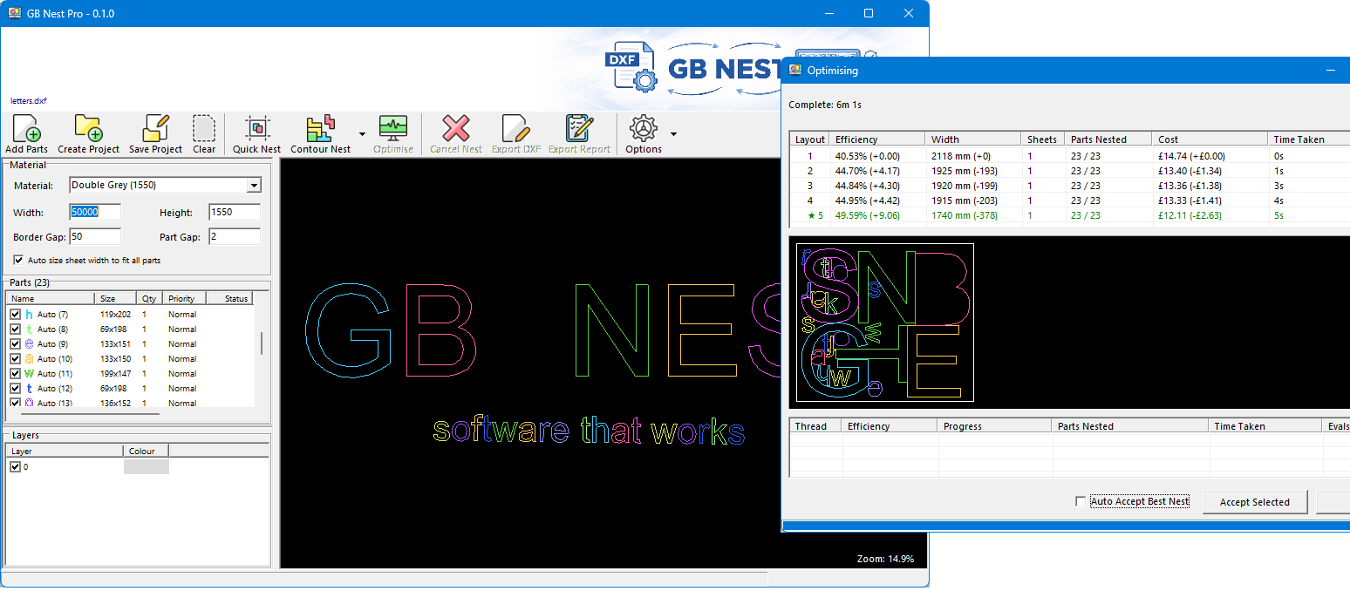
Task: Click the Optimising dialog title icon
Action: click(795, 70)
